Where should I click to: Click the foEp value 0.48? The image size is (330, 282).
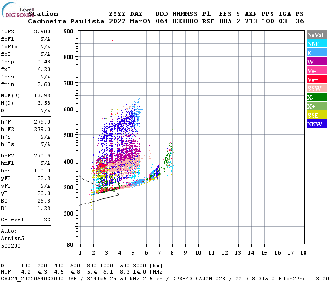[x=44, y=62]
